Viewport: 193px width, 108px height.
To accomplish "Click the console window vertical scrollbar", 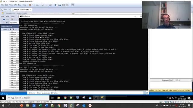I will pyautogui.click(x=149, y=60).
